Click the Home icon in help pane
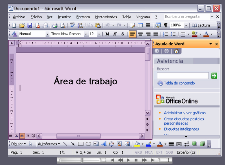 tap(176, 51)
